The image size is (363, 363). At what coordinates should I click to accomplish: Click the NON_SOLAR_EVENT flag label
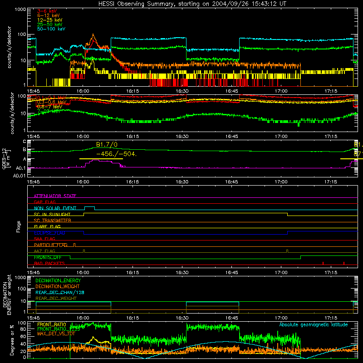tap(55, 208)
